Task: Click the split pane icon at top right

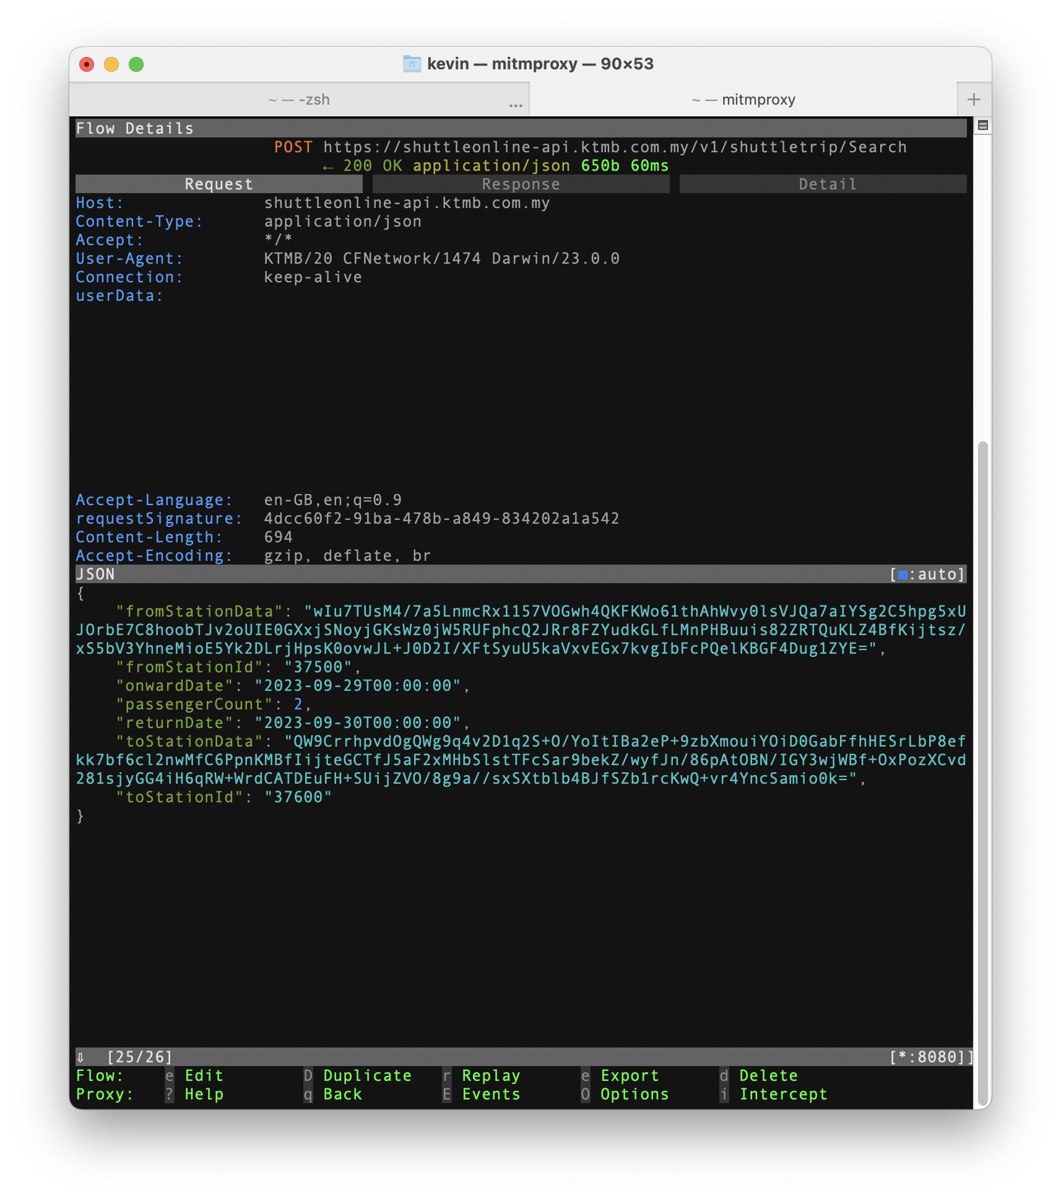Action: tap(982, 126)
